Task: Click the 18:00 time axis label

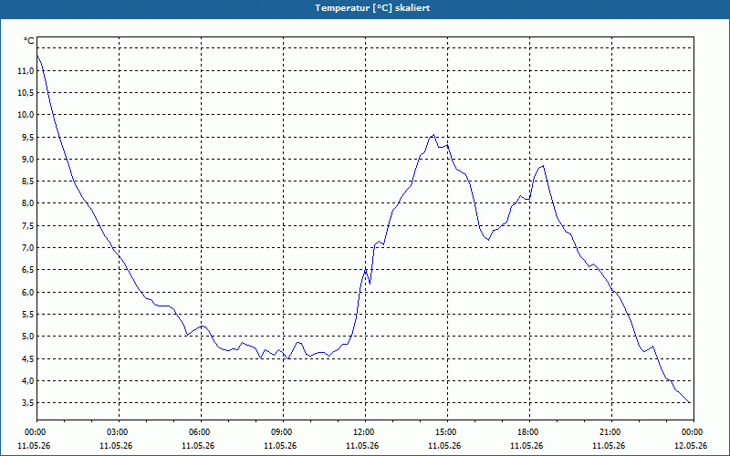Action: coord(529,431)
